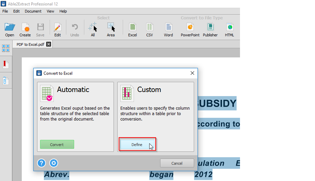This screenshot has height=181, width=315.
Task: Open settings gear icon in Convert dialog
Action: point(53,163)
